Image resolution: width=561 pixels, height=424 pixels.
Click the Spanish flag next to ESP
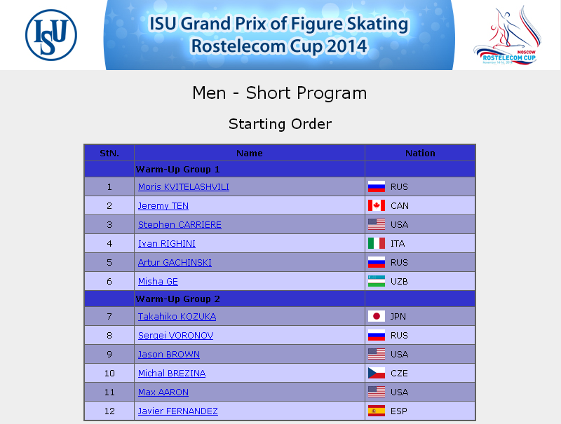point(377,411)
